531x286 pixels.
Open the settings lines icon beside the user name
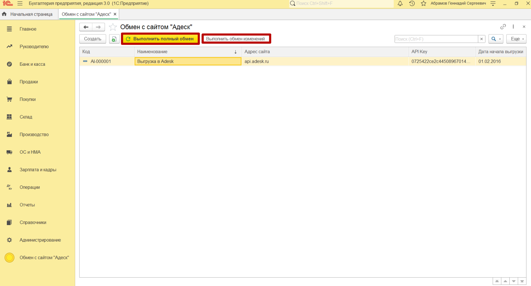click(x=493, y=4)
